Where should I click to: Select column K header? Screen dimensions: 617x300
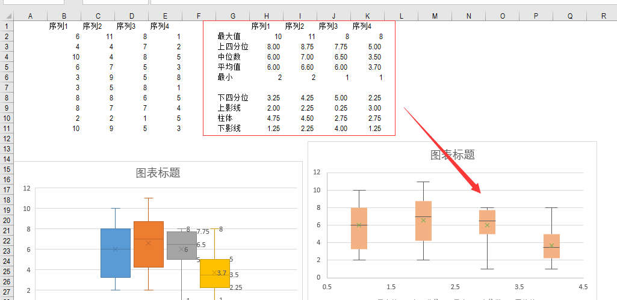point(368,16)
